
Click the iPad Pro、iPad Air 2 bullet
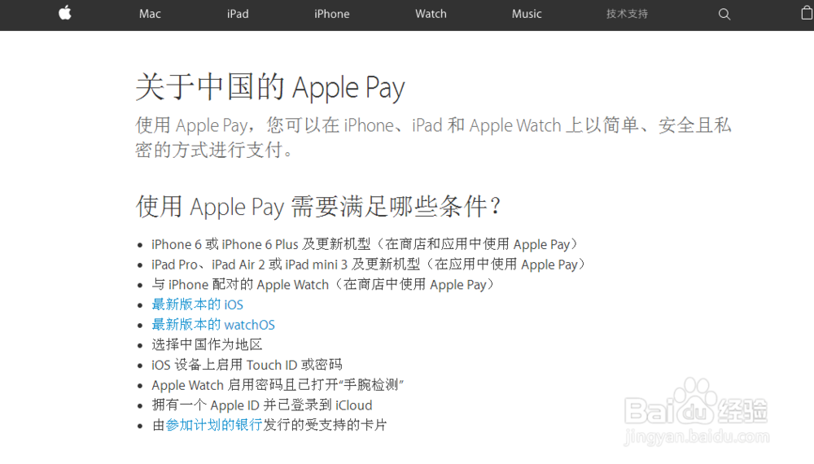369,265
